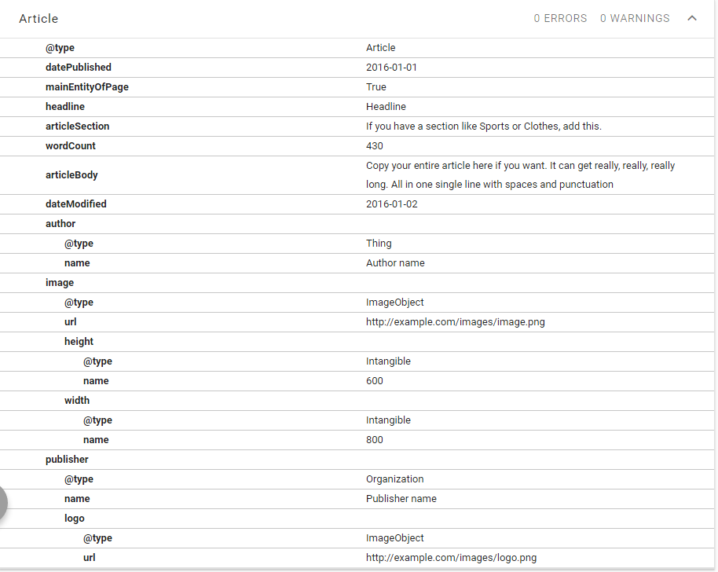The width and height of the screenshot is (718, 572).
Task: Click the articleSection property label
Action: (x=78, y=126)
